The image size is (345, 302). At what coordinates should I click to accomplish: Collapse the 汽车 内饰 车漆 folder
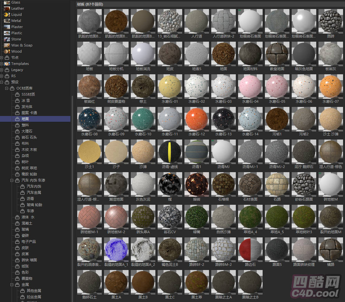[x=12, y=180]
